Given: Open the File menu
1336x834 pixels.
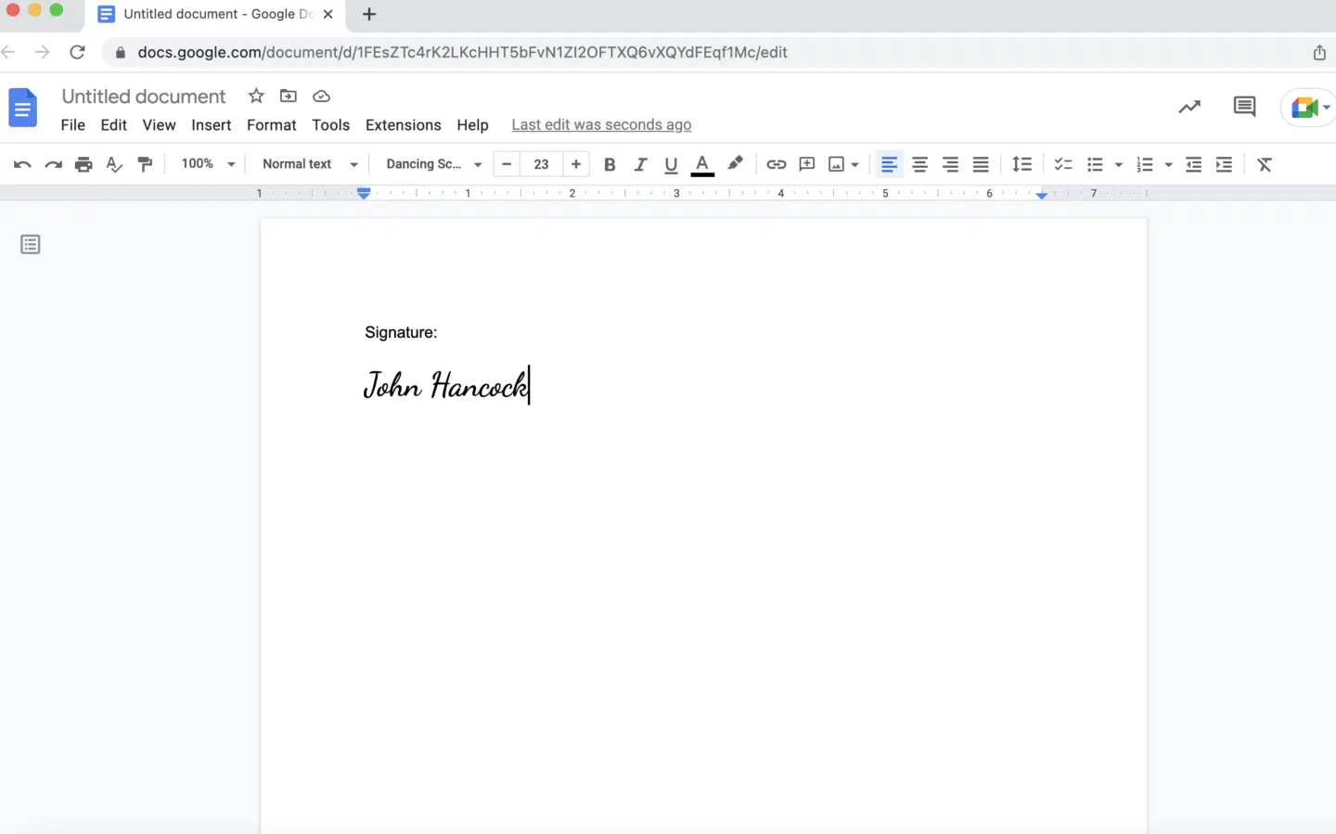Looking at the screenshot, I should click(72, 124).
